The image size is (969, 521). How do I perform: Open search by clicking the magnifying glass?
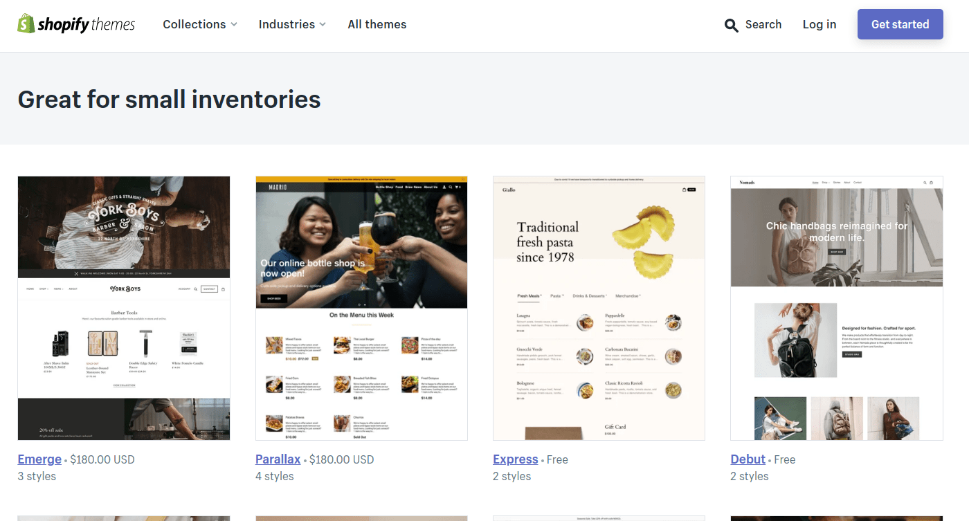coord(731,24)
